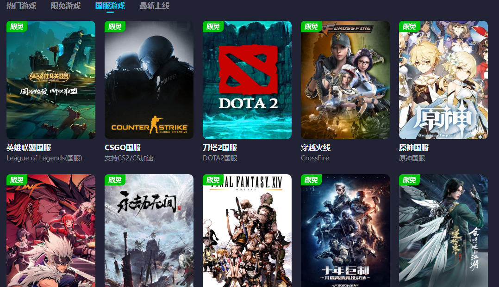Select the Counter-Strike Global Offensive cover
This screenshot has width=499, height=287.
(x=149, y=80)
